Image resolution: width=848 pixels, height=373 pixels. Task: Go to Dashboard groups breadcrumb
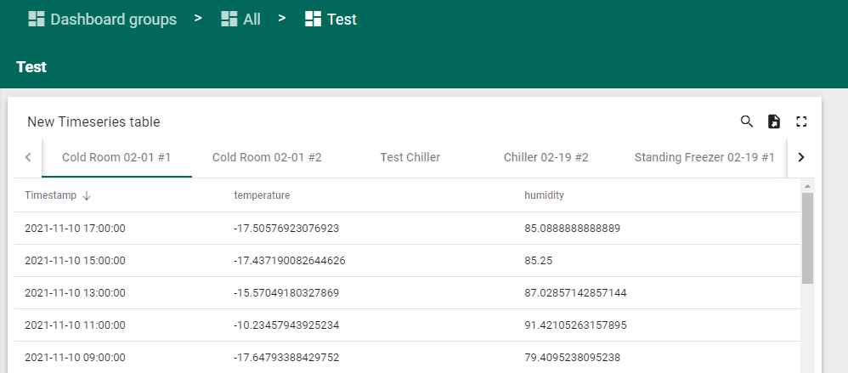tap(114, 20)
